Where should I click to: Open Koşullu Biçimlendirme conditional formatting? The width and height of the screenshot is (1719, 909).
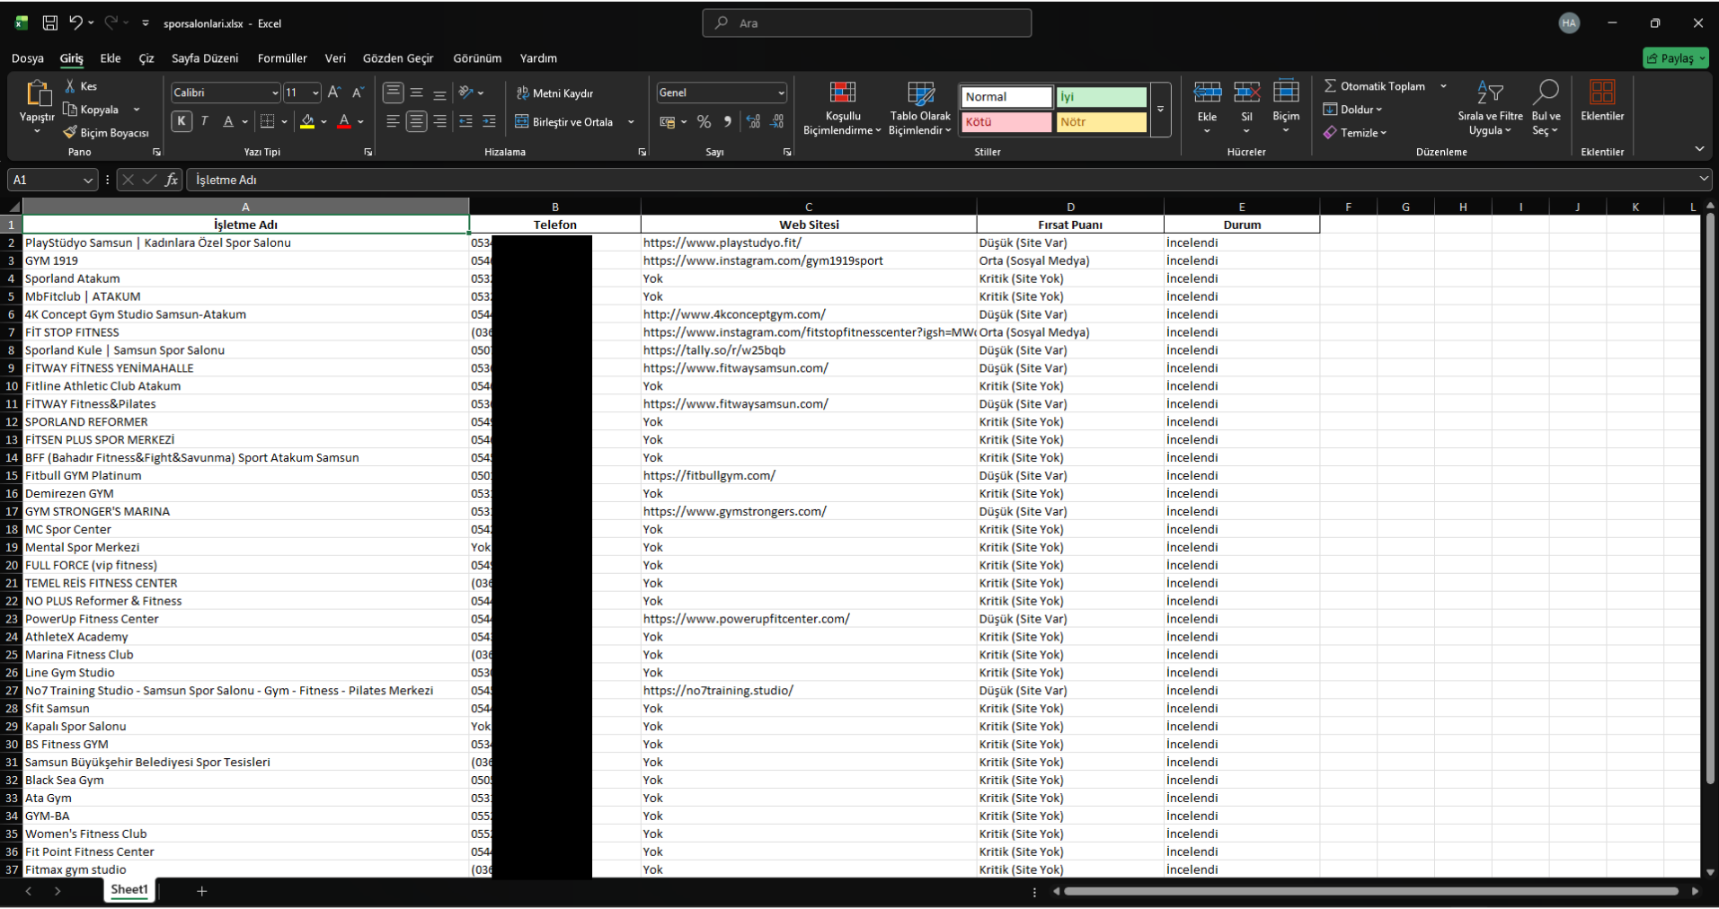coord(842,110)
